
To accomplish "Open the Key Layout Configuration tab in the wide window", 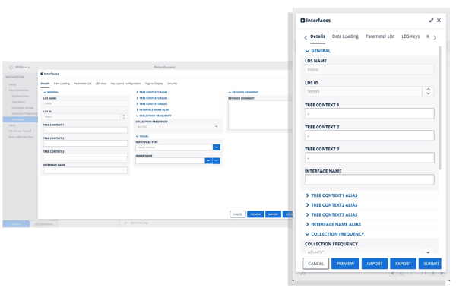I will point(125,84).
